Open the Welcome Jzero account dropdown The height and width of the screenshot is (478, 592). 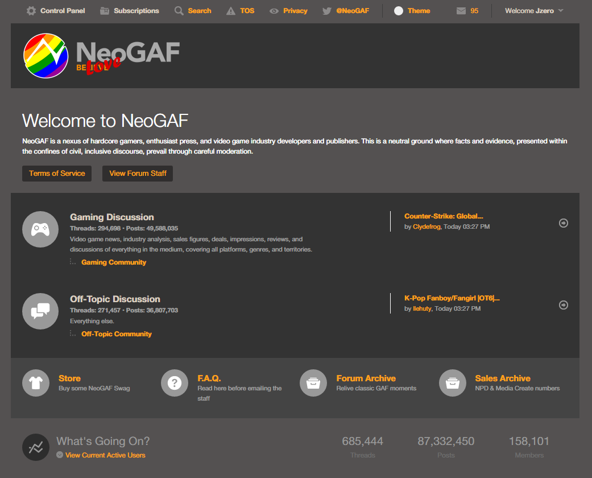click(x=531, y=10)
